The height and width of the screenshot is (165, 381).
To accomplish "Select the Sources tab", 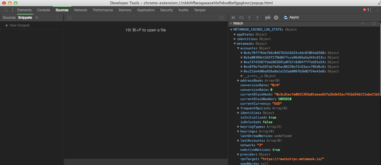I will tap(62, 10).
